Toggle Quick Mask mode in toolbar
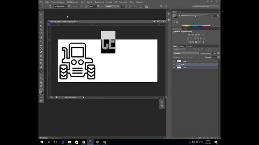This screenshot has height=145, width=259. point(41,97)
